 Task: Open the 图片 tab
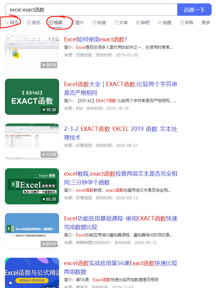click(x=78, y=23)
